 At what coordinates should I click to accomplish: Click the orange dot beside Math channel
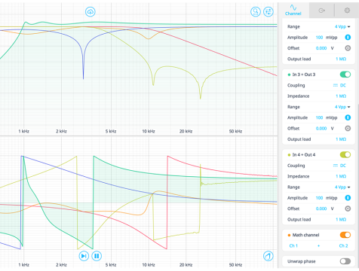(289, 235)
